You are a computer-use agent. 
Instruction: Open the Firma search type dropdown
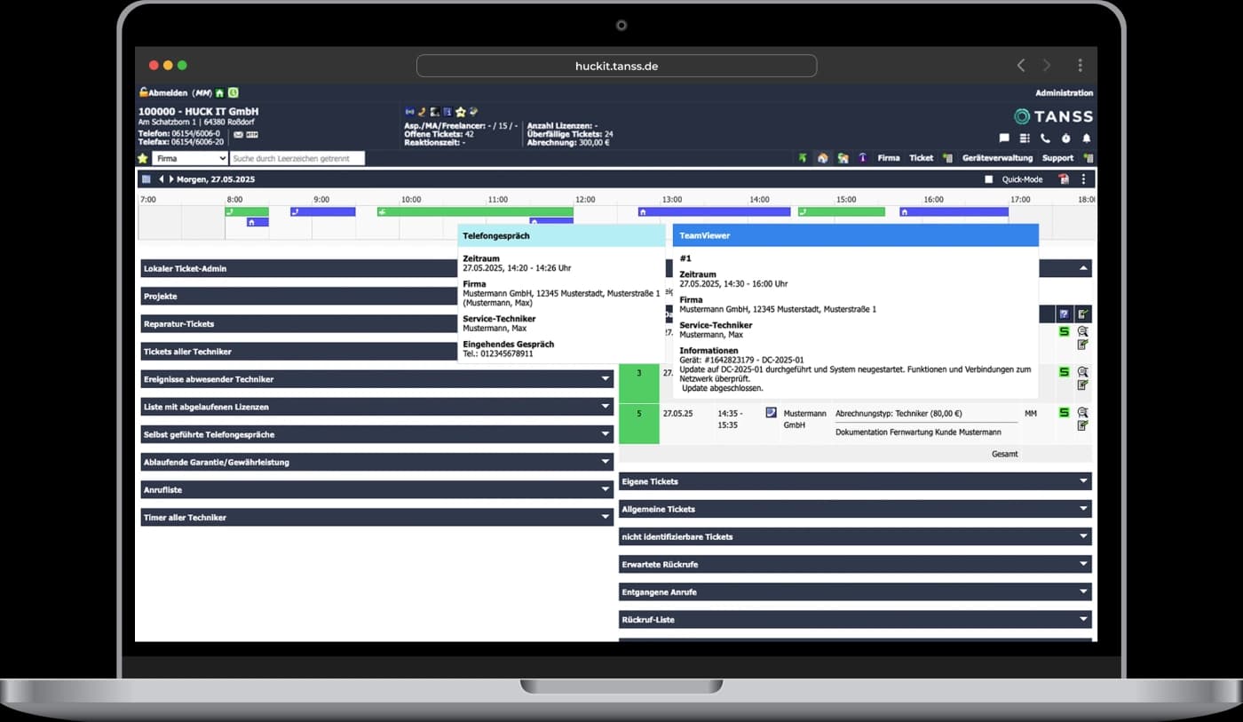tap(190, 158)
